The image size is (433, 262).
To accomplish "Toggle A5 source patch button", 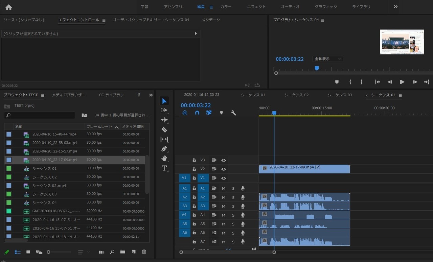I will [185, 224].
